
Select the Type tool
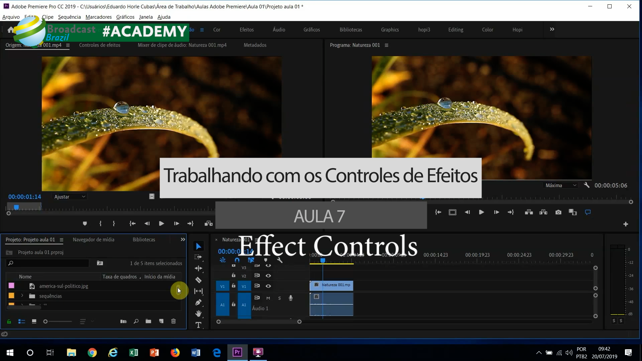[x=198, y=325]
